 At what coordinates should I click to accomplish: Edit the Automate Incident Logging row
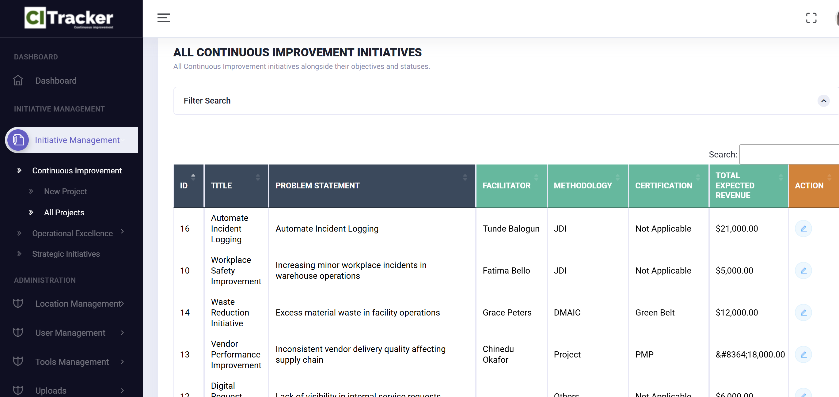tap(803, 229)
